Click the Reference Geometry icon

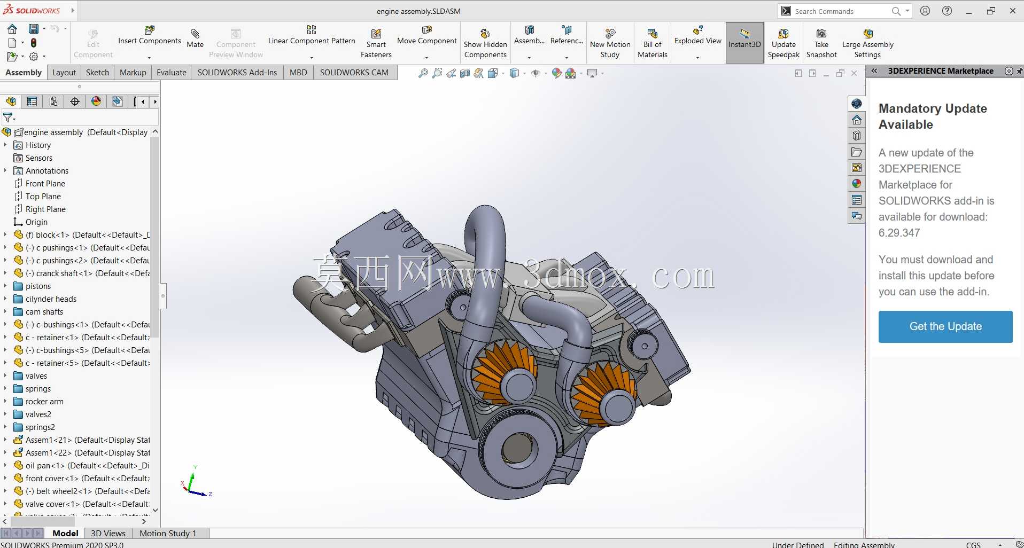(x=567, y=30)
